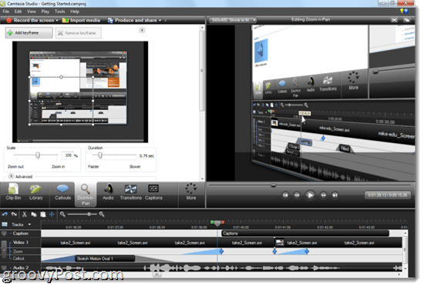This screenshot has width=424, height=287.
Task: Detach the preview window
Action: (406, 20)
